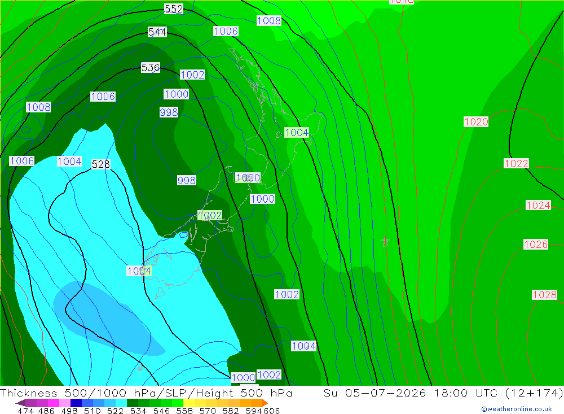Viewport: 564px width, 414px height.
Task: Click the 1006 label next to the 544 contour
Action: tap(226, 32)
